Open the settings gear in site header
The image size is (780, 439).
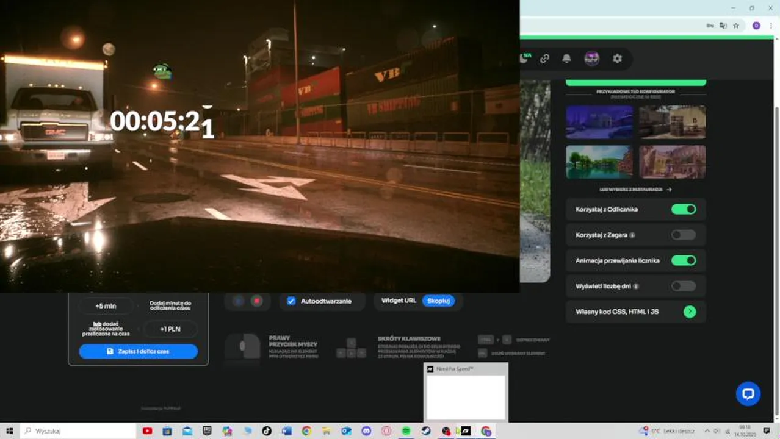tap(617, 59)
